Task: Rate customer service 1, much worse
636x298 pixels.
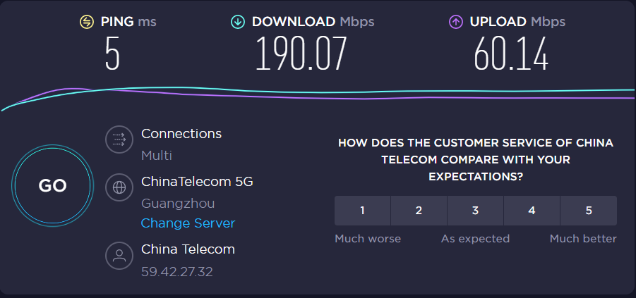Action: point(362,210)
